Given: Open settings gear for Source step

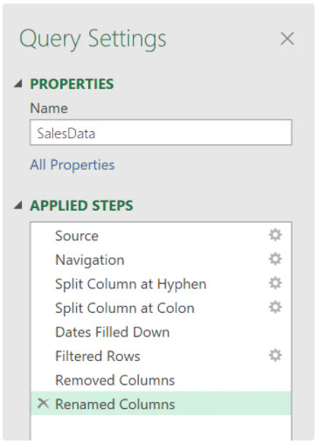Looking at the screenshot, I should 275,235.
